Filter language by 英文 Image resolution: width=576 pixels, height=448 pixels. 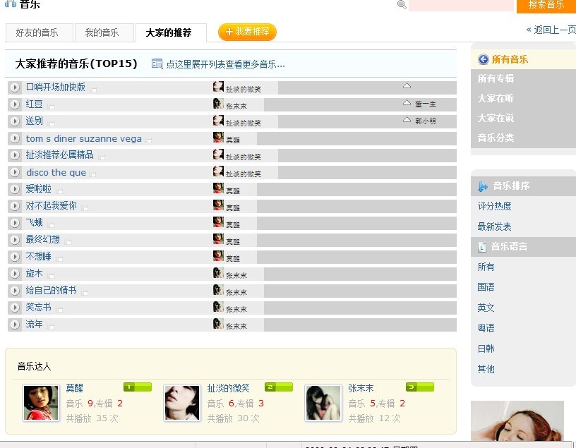click(486, 308)
